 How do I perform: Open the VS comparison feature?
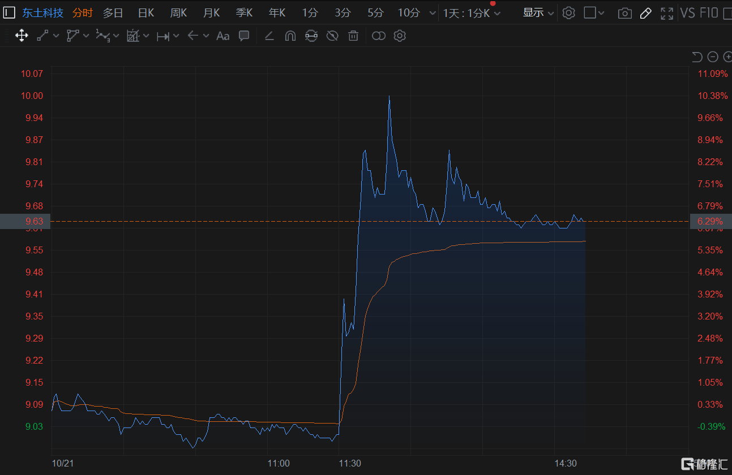pyautogui.click(x=687, y=13)
